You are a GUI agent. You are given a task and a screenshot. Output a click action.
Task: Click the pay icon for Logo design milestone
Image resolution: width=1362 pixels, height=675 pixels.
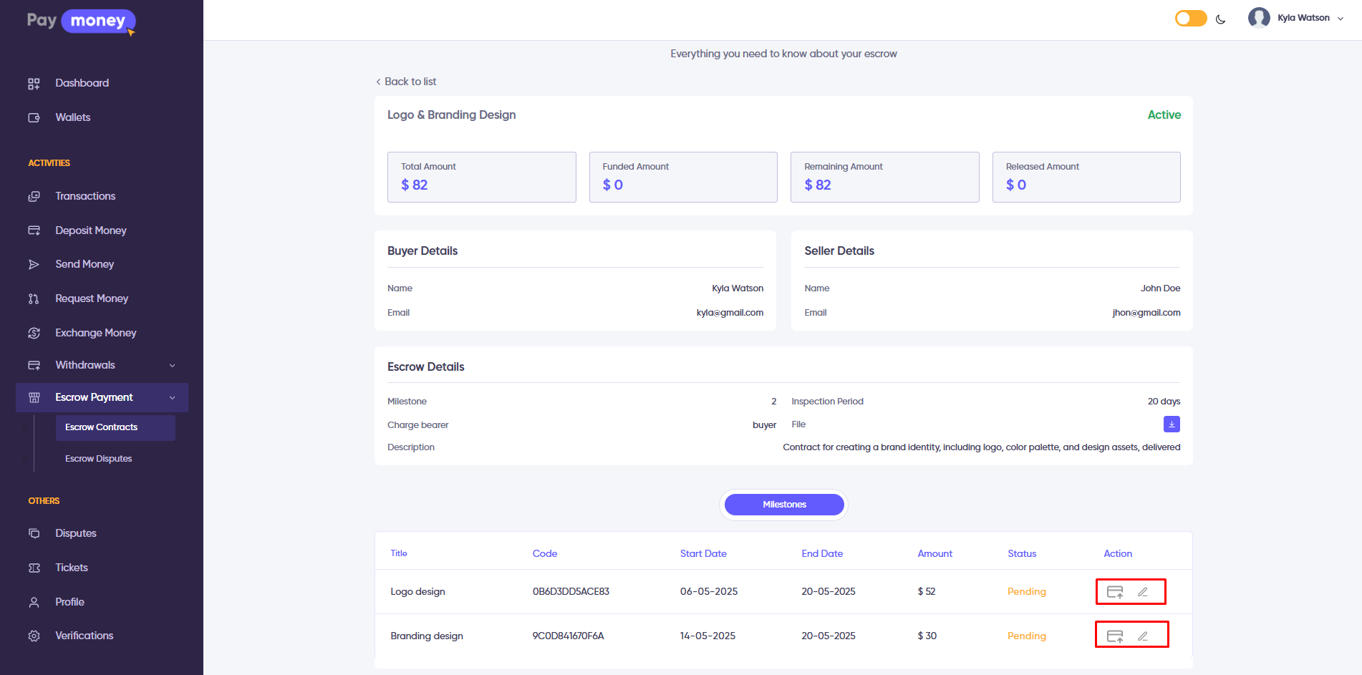tap(1115, 592)
